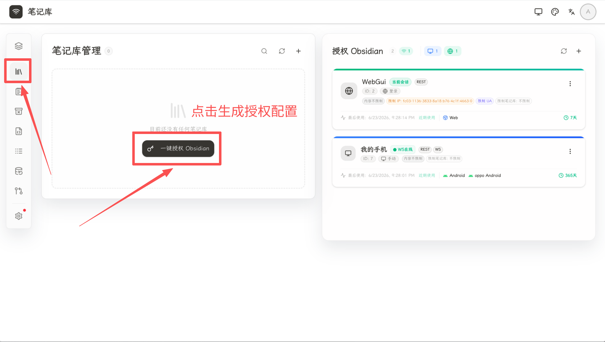Click 7天 expiry on WebGui card

(570, 118)
